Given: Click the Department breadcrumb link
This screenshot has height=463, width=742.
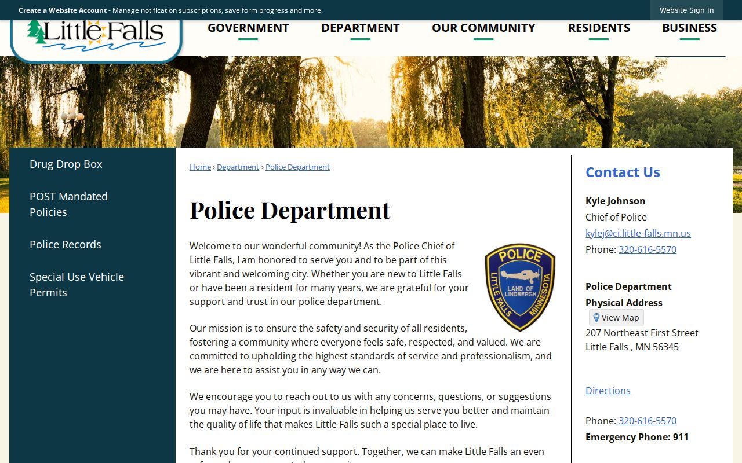Looking at the screenshot, I should point(238,167).
